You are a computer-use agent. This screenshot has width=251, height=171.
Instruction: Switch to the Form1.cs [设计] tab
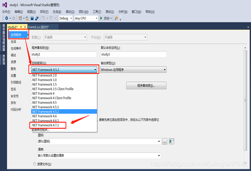click(39, 27)
